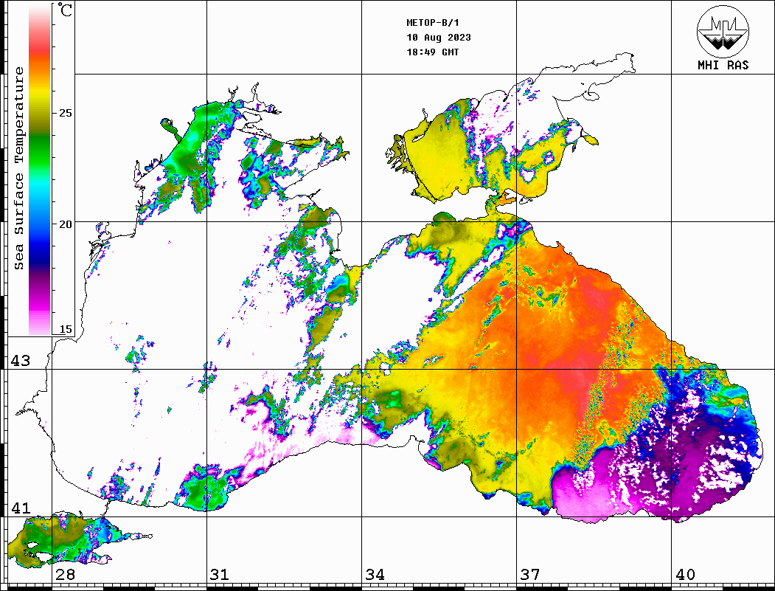
Task: Click longitude label 31
Action: [x=220, y=575]
